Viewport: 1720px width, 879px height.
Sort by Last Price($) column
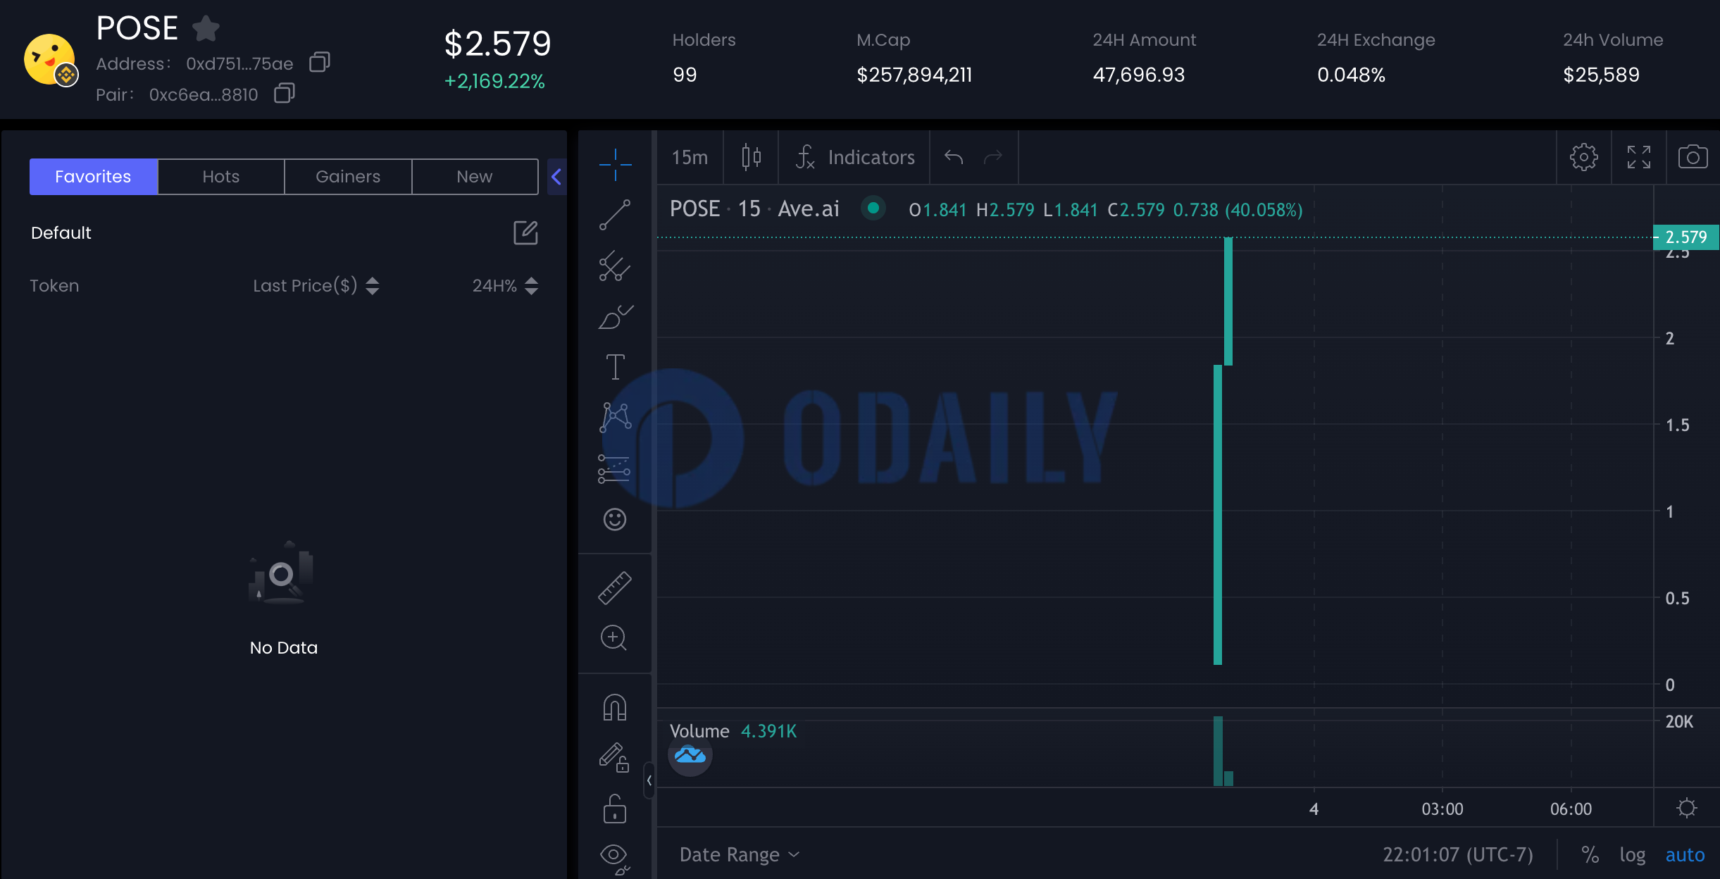316,285
